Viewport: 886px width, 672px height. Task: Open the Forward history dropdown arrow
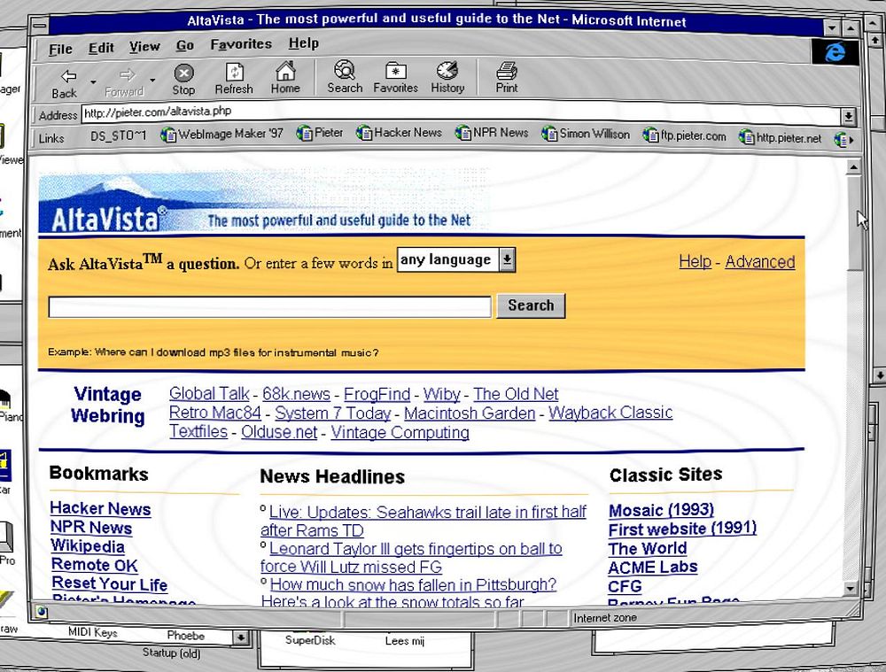pos(152,81)
